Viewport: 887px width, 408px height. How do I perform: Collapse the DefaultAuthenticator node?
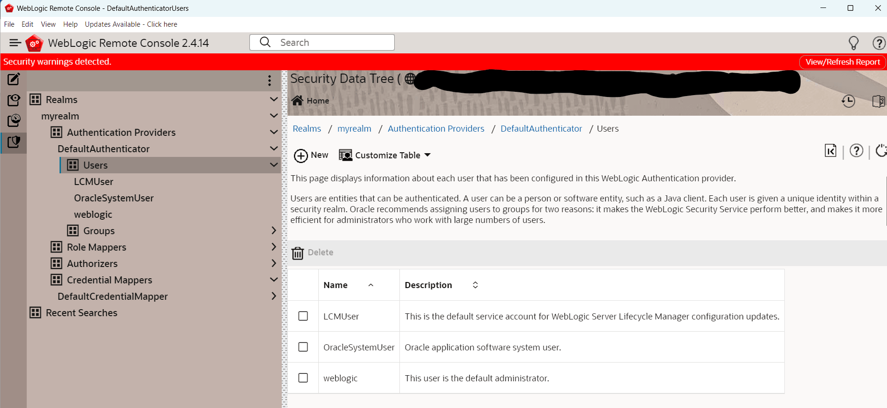[274, 148]
